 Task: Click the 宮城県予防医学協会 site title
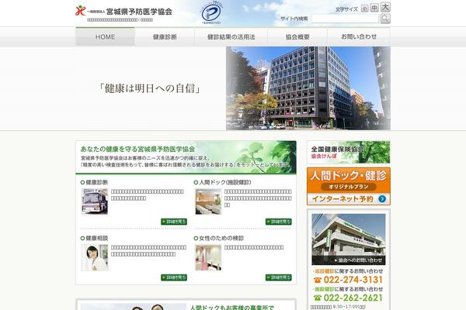pyautogui.click(x=139, y=12)
